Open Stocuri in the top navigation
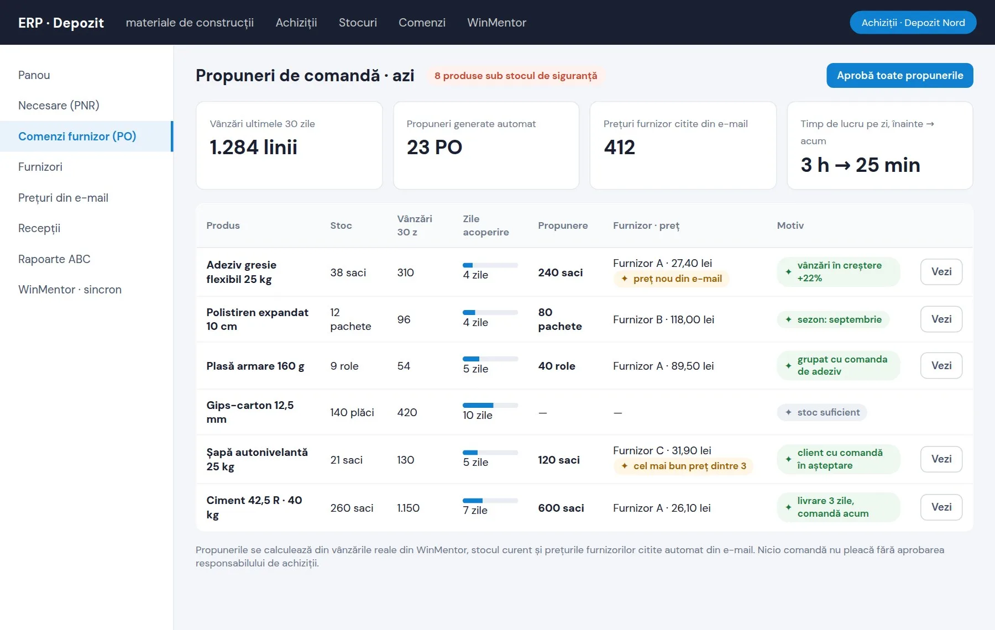995x630 pixels. coord(358,23)
